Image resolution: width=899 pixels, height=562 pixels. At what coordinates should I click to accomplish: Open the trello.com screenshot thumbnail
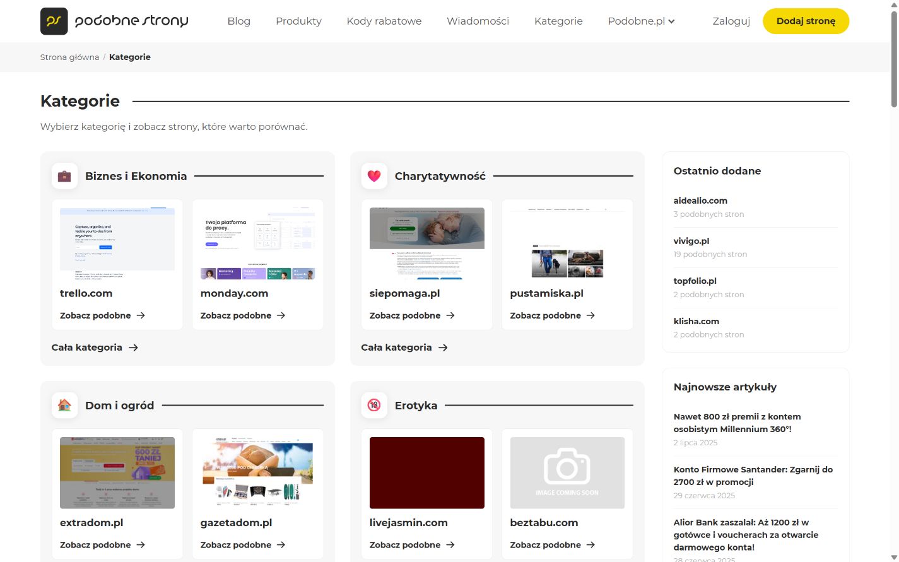click(117, 243)
